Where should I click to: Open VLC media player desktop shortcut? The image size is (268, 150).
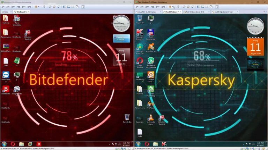[x=151, y=119]
